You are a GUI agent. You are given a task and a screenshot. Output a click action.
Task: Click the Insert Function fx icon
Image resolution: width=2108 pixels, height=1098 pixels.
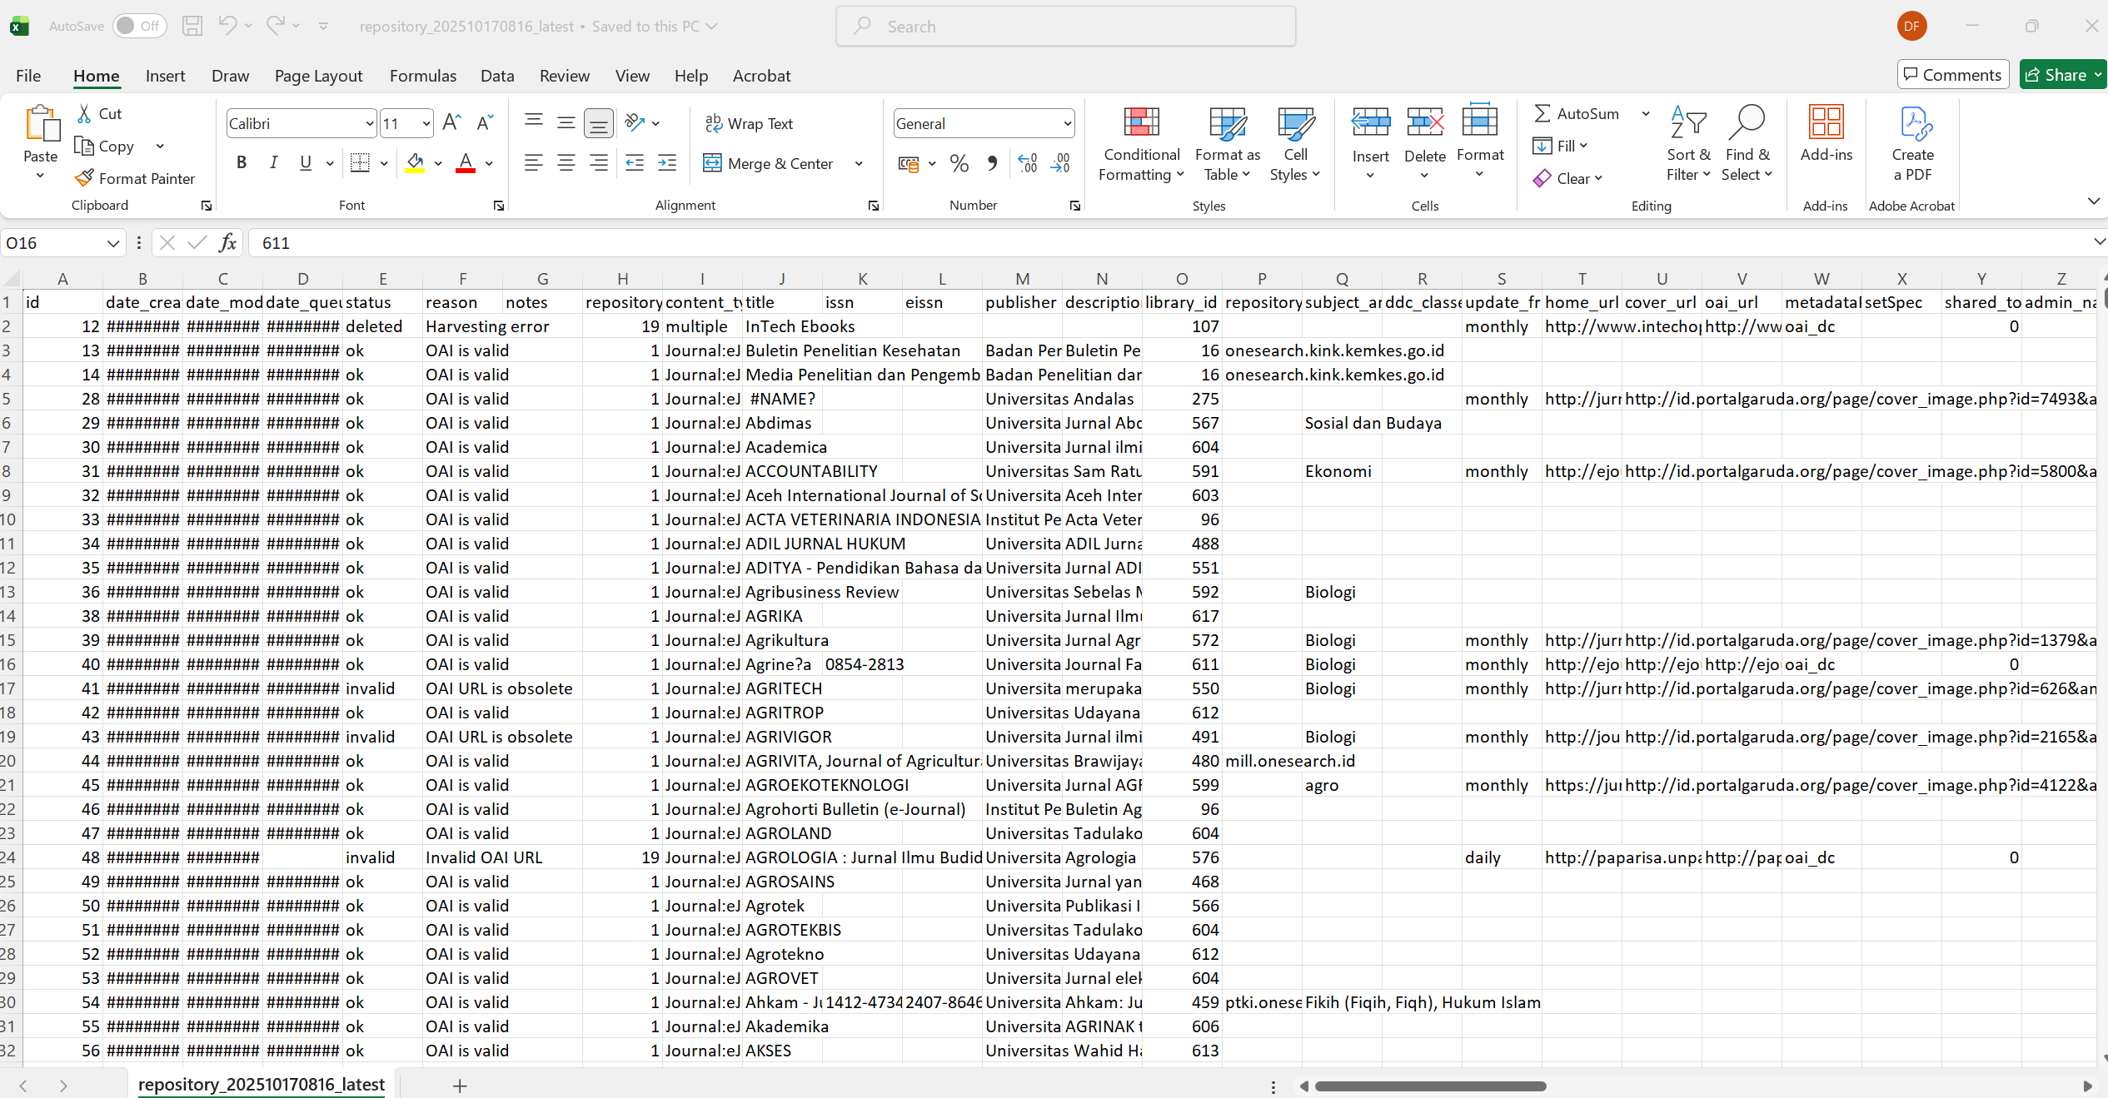point(227,242)
